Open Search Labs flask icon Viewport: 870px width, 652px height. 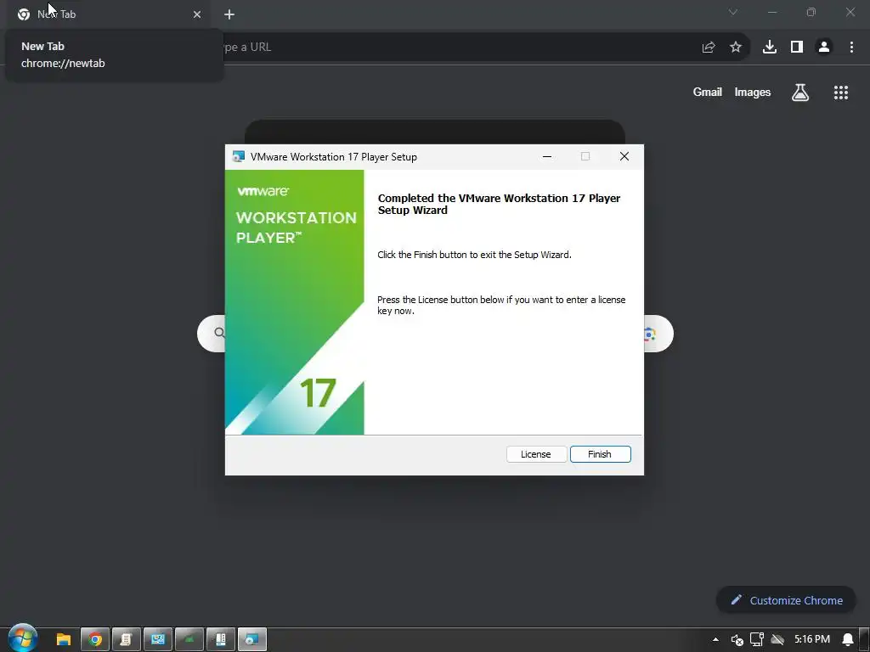[800, 93]
